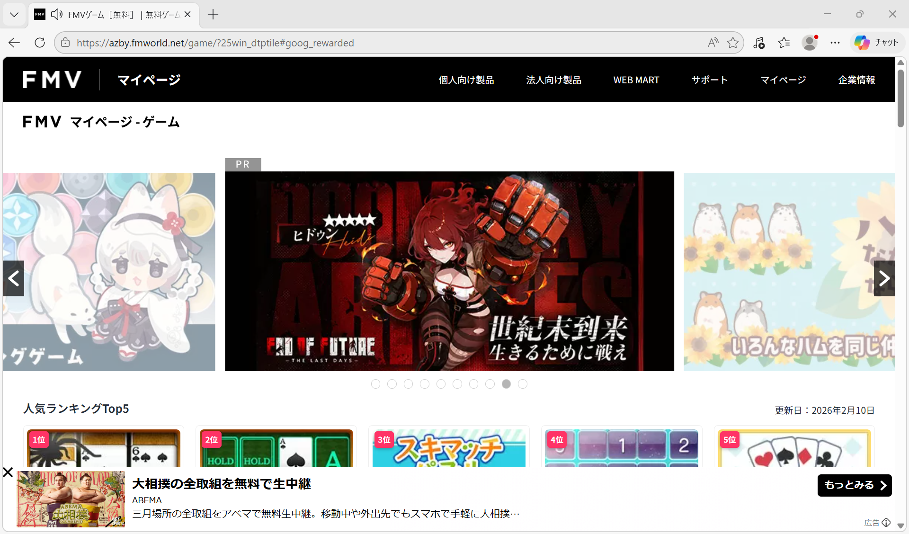
Task: Open Settings and more ellipsis menu
Action: pos(835,43)
